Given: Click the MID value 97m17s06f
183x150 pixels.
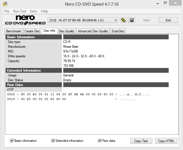Looking at the screenshot, I should point(71,51).
